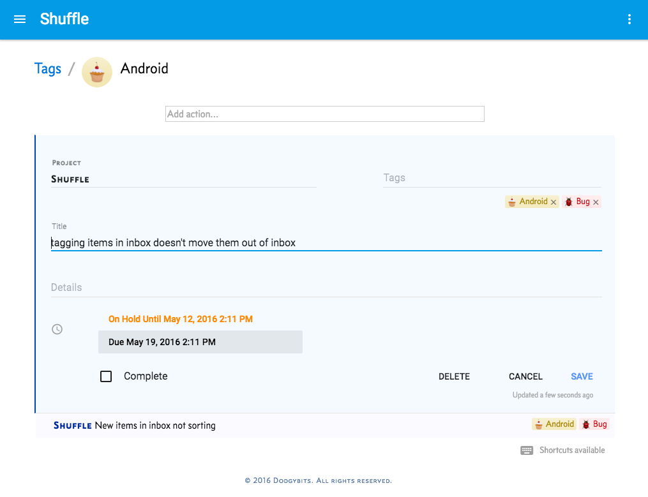Click the Shuffle app title
648x497 pixels.
(64, 19)
